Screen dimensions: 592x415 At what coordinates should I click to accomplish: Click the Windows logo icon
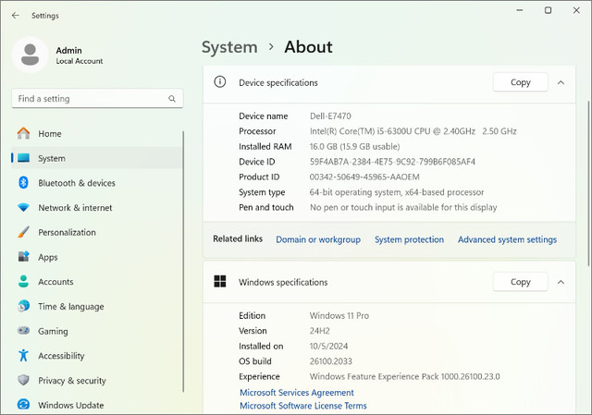220,282
